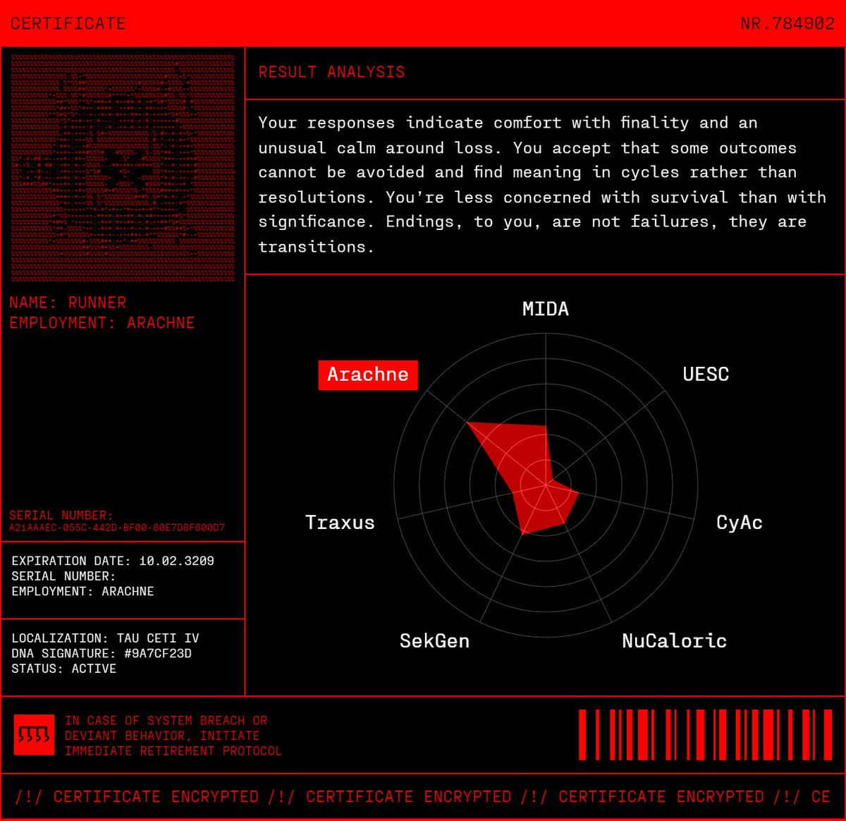Click the barcode graphic

click(706, 734)
